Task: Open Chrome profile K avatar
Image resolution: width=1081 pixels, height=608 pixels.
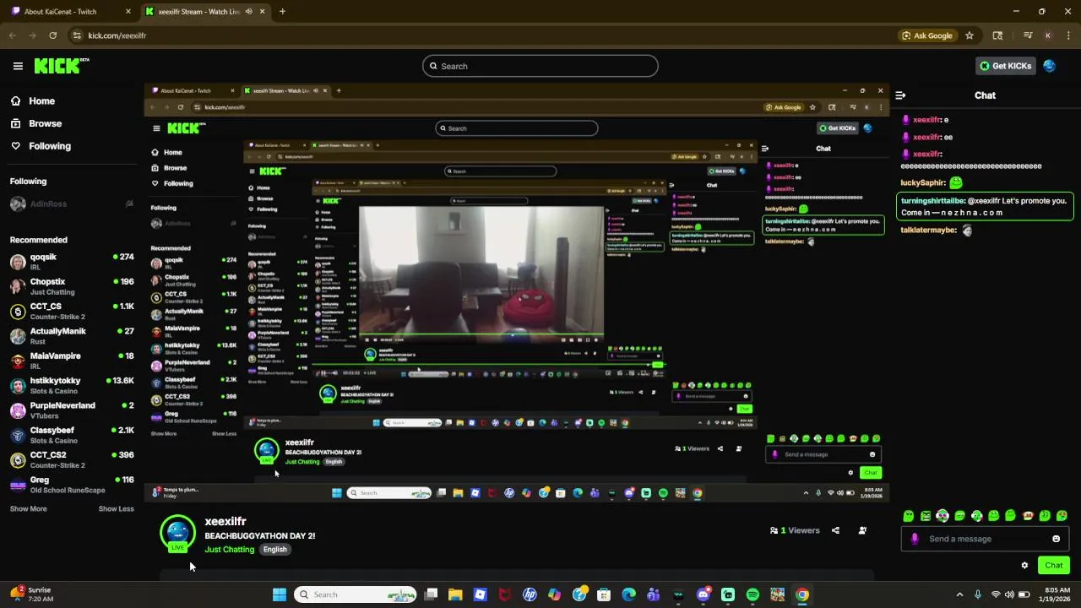Action: tap(1048, 35)
